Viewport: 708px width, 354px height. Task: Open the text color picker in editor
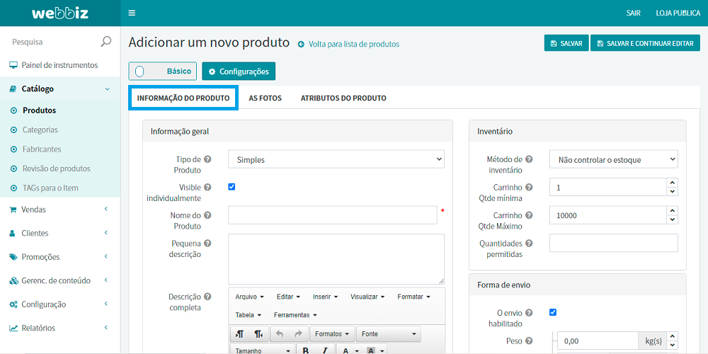coord(346,350)
